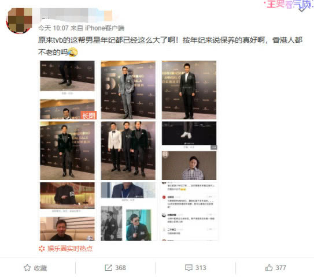Open the 娱乐圈实时热点 topic link
The height and width of the screenshot is (277, 314).
(70, 248)
